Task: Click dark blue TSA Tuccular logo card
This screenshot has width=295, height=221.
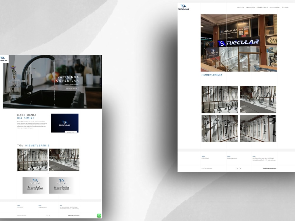Action: (x=65, y=123)
